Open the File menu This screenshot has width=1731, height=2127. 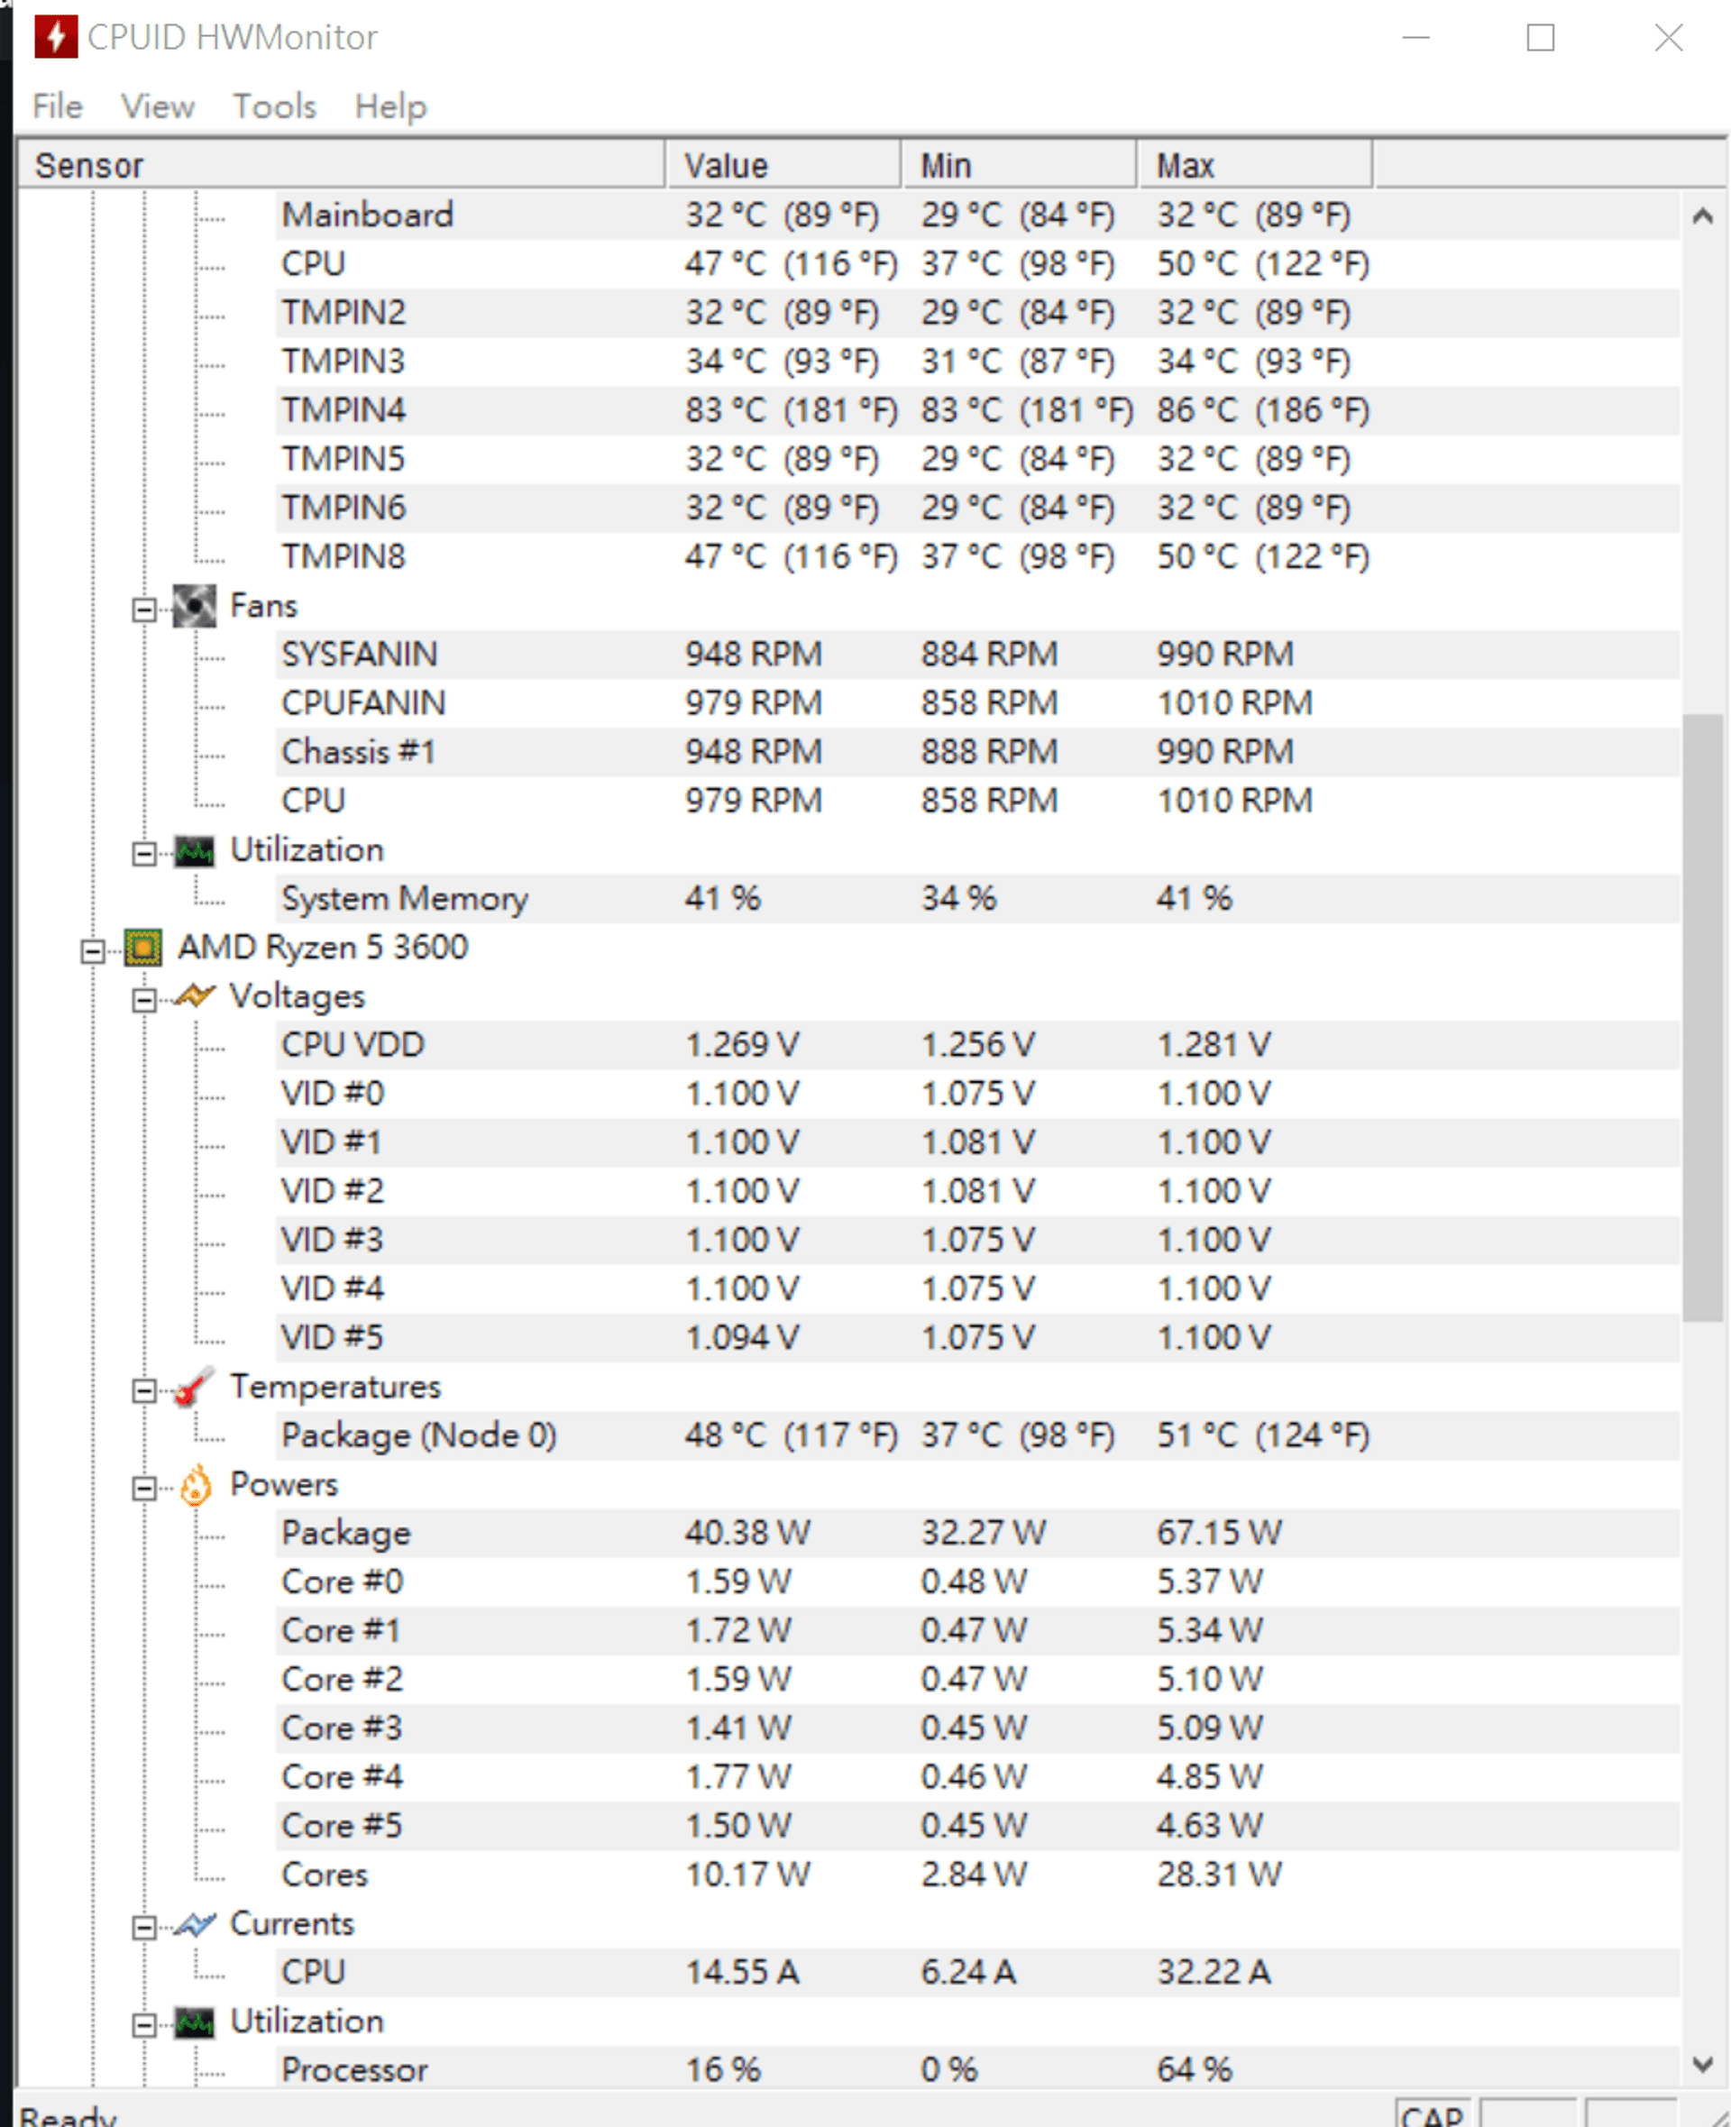57,105
